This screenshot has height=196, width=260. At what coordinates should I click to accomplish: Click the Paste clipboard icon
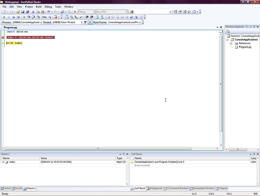tap(43, 12)
